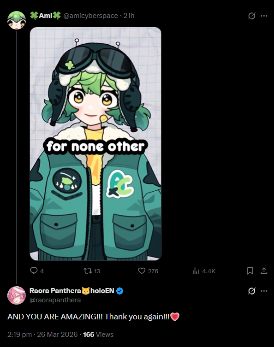The image size is (274, 347).
Task: Repost Ami's tweet with 13 reposts
Action: [x=88, y=271]
